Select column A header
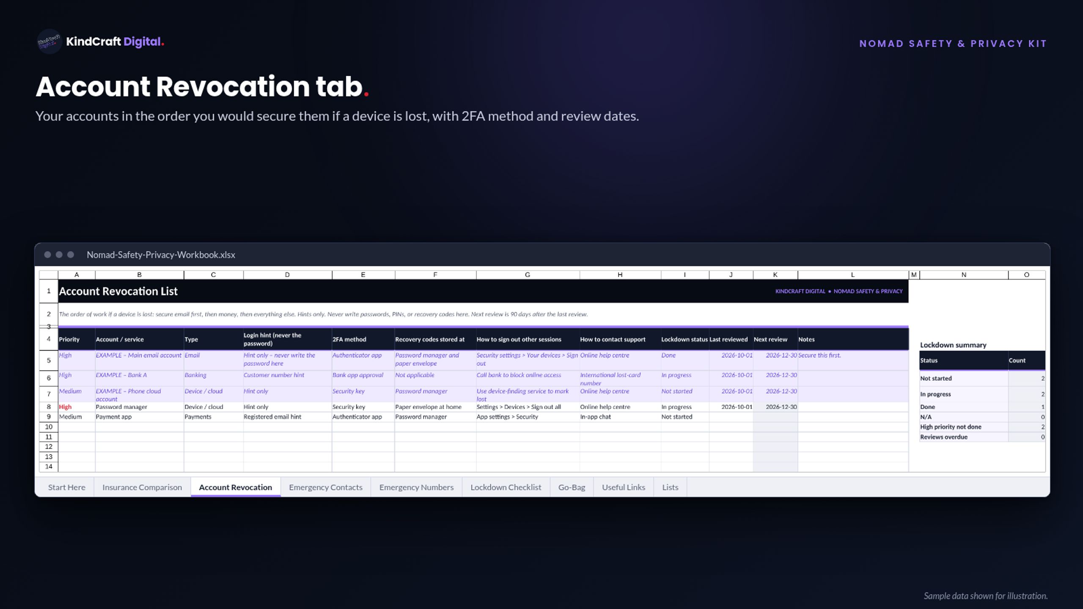This screenshot has height=609, width=1083. pyautogui.click(x=77, y=275)
